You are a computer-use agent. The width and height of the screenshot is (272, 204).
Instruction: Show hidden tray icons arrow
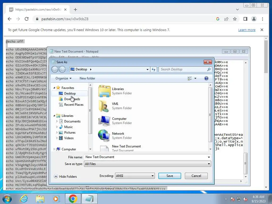226,199
